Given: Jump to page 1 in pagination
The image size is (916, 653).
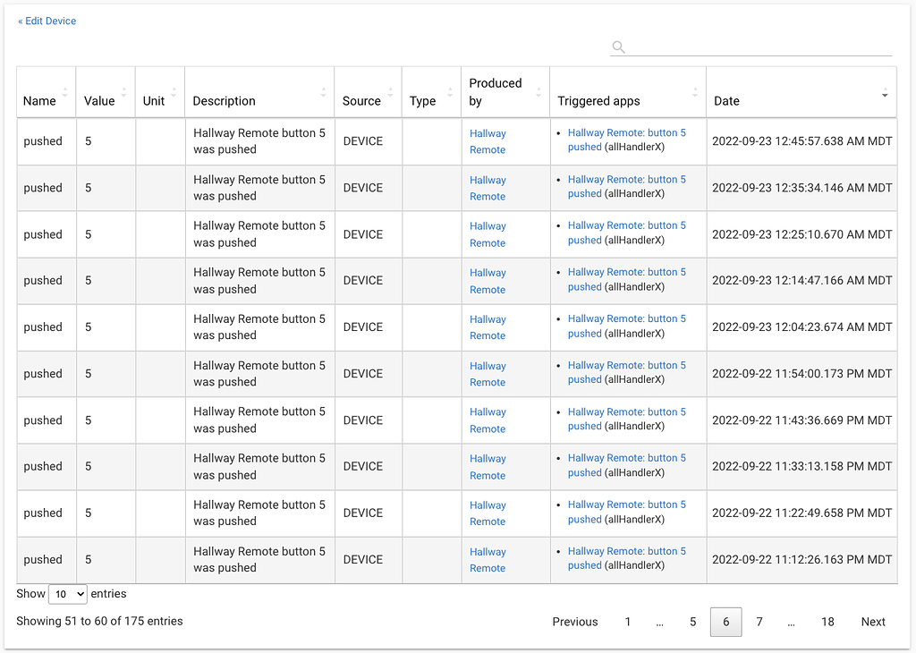Looking at the screenshot, I should [628, 622].
